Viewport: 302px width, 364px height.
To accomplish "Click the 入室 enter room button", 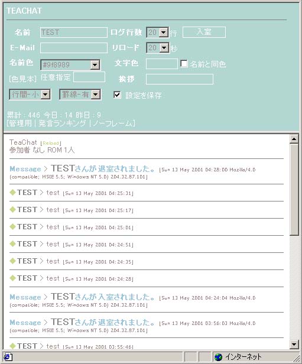I will click(x=204, y=32).
